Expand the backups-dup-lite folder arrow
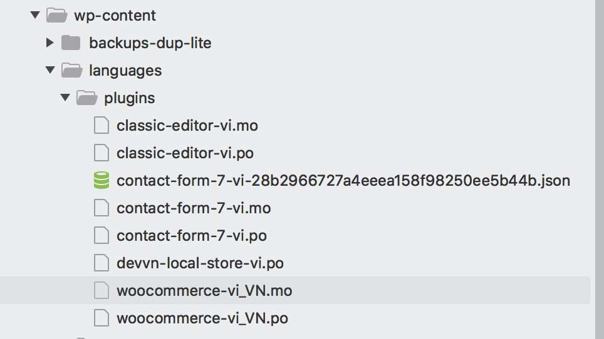 [x=49, y=43]
